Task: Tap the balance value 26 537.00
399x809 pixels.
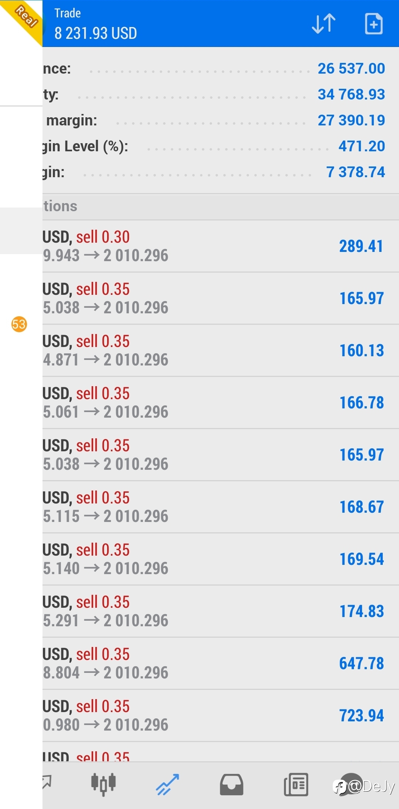Action: coord(351,68)
